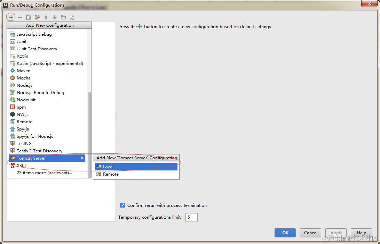Click the JavaScript Debug icon
This screenshot has height=244, width=380.
tap(13, 34)
